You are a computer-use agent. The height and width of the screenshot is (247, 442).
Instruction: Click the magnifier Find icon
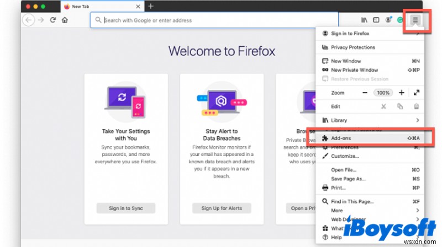(x=325, y=201)
